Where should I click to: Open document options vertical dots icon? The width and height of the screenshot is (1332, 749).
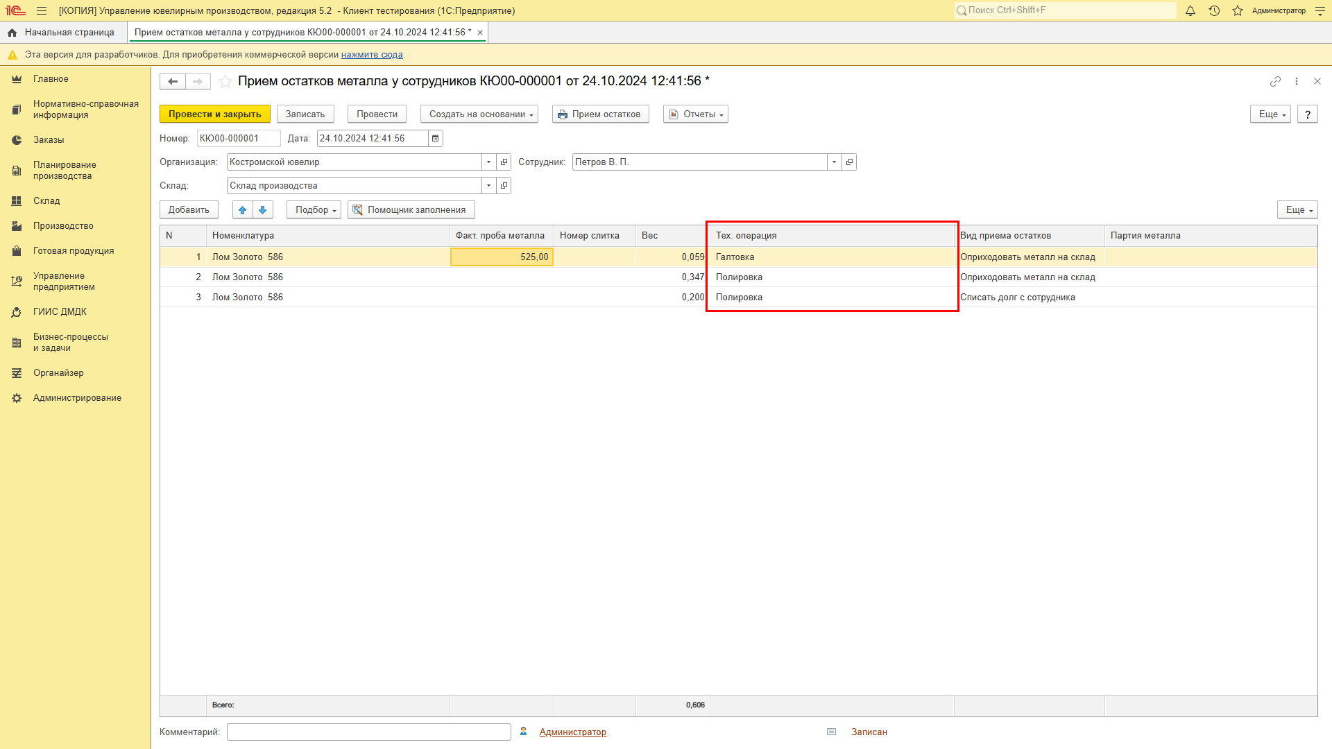[x=1297, y=81]
